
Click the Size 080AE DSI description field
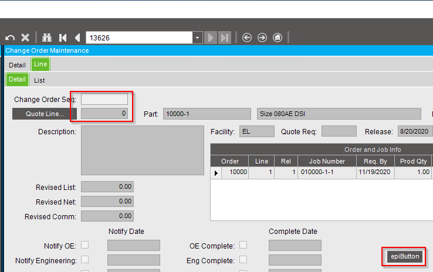pyautogui.click(x=339, y=114)
